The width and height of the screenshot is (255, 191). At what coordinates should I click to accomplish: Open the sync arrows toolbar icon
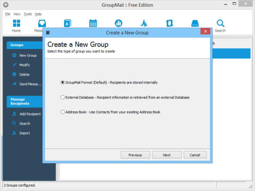pyautogui.click(x=170, y=23)
